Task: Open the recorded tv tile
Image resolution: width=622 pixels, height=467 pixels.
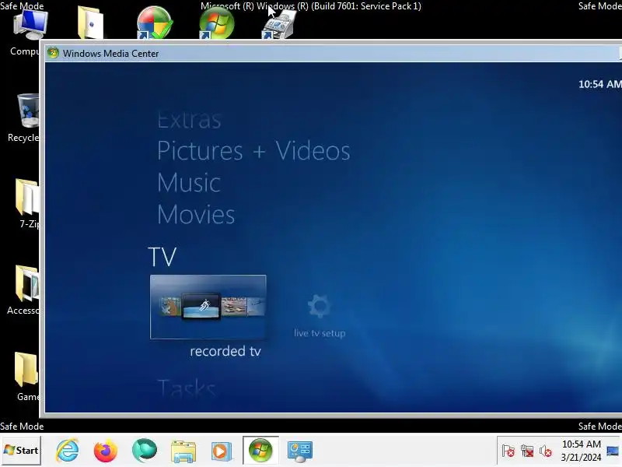Action: tap(208, 307)
